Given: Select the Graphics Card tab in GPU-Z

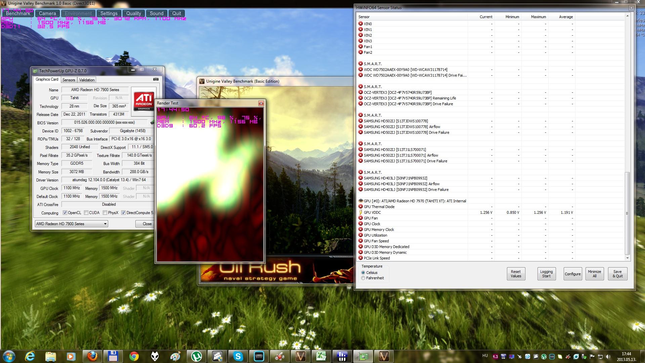Looking at the screenshot, I should coord(47,79).
